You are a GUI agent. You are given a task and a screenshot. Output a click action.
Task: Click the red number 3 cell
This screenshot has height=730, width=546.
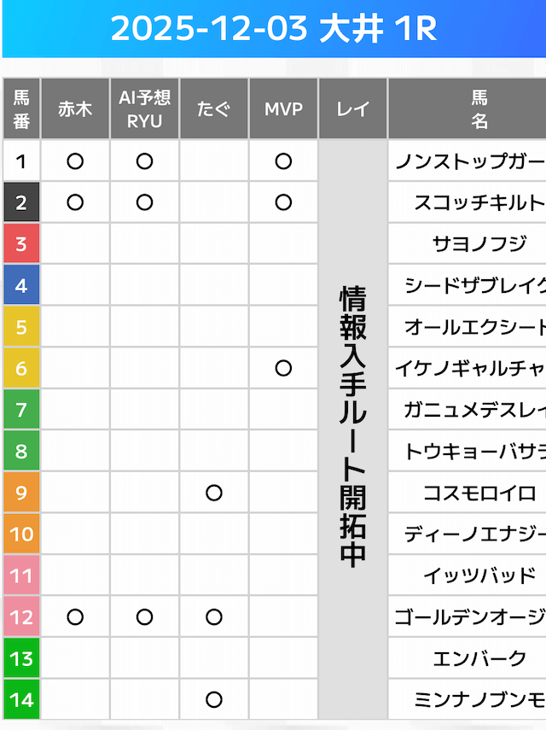coord(21,244)
